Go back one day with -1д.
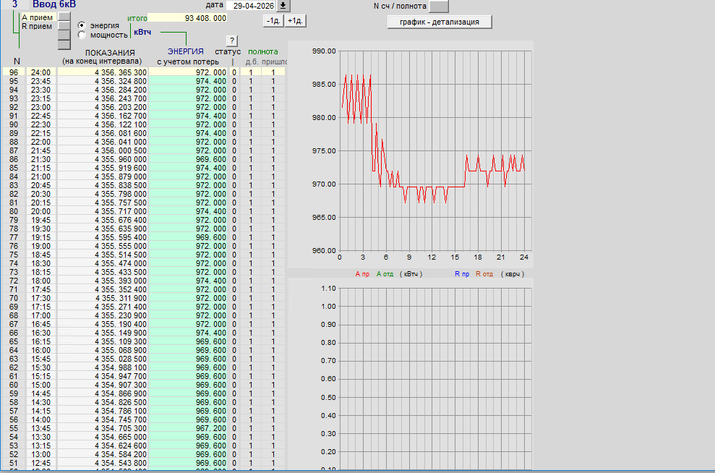 click(273, 21)
